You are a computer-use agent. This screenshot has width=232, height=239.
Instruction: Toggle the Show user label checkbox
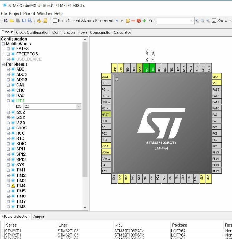tap(214, 21)
